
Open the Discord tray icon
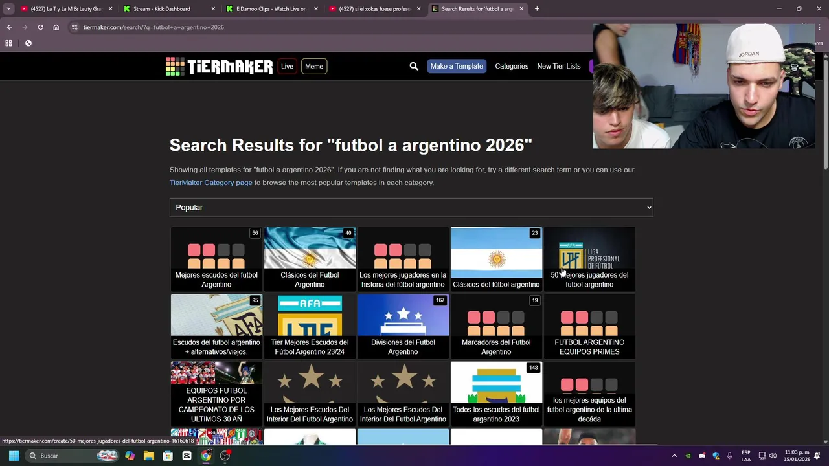coord(702,456)
